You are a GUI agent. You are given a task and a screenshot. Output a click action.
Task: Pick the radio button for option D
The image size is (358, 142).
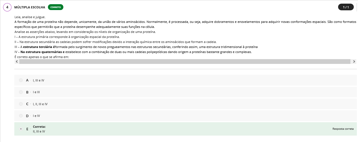pyautogui.click(x=21, y=116)
